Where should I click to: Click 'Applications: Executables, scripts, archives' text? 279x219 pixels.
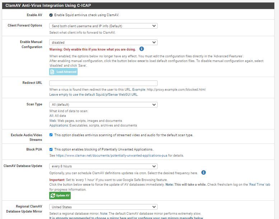[x=93, y=125]
